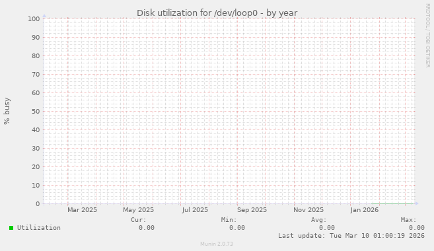
Task: Click the 10 tick label on y-axis
Action: pyautogui.click(x=36, y=186)
